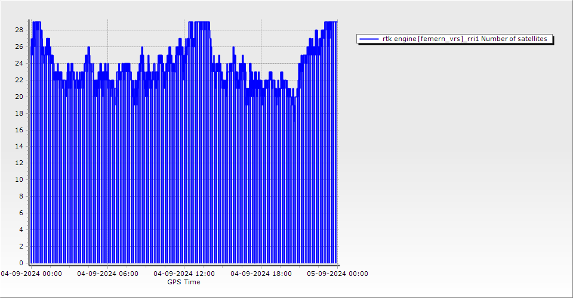Click the legend text "rtk engine [femern_vrs]_rri1 Number of satellites"

pos(464,39)
